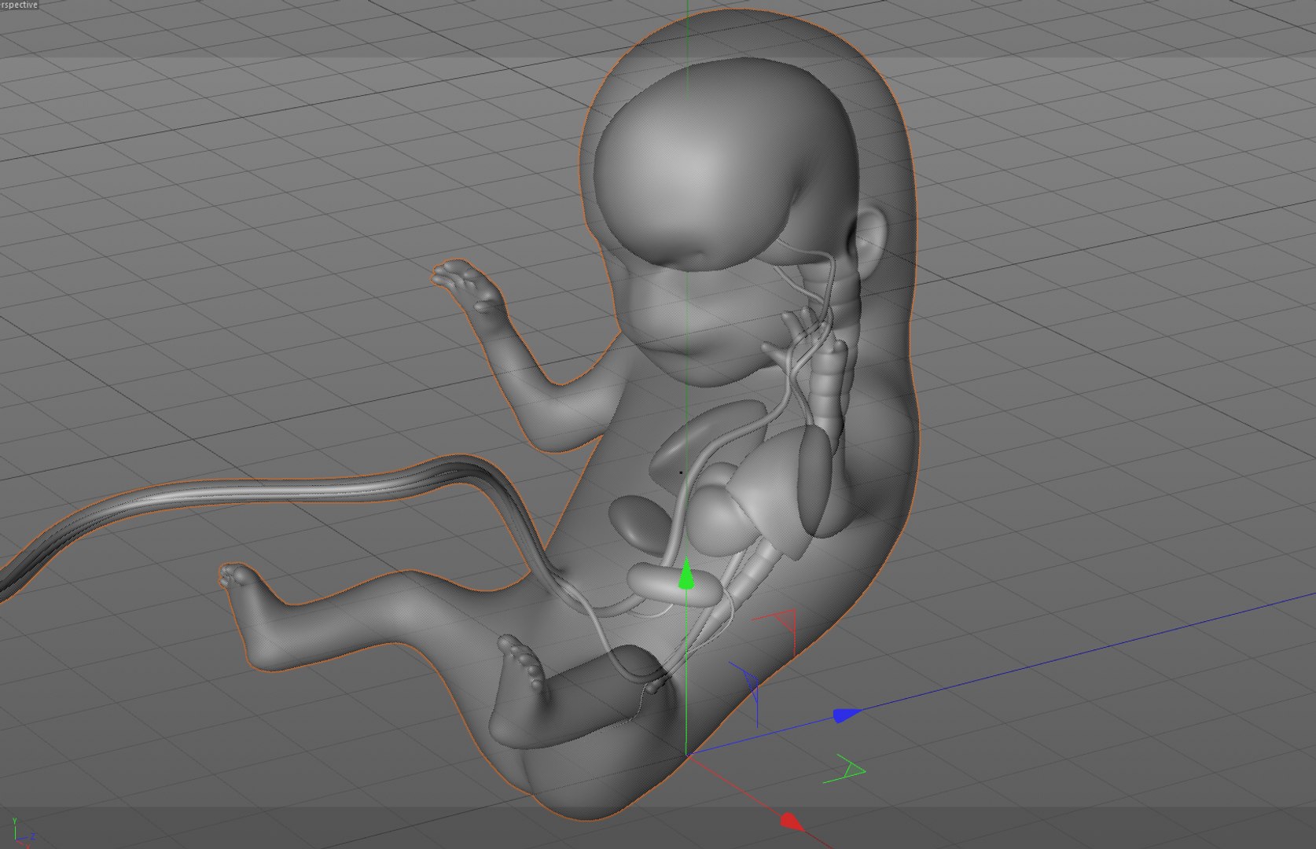Screen dimensions: 1316x849
Task: Click the world axis indicator in viewport corner
Action: [x=21, y=832]
